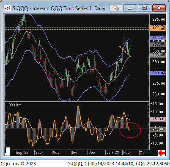Click the -1.00 oscillator value label
The width and height of the screenshot is (170, 167).
tap(157, 129)
